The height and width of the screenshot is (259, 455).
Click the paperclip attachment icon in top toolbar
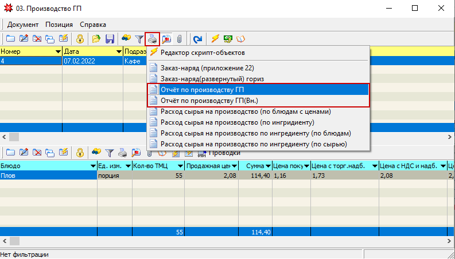(x=179, y=39)
